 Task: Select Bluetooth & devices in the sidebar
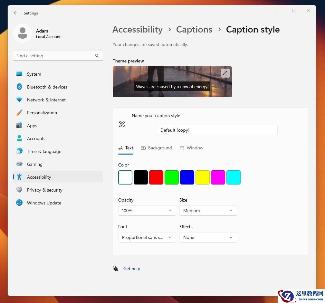(x=47, y=87)
